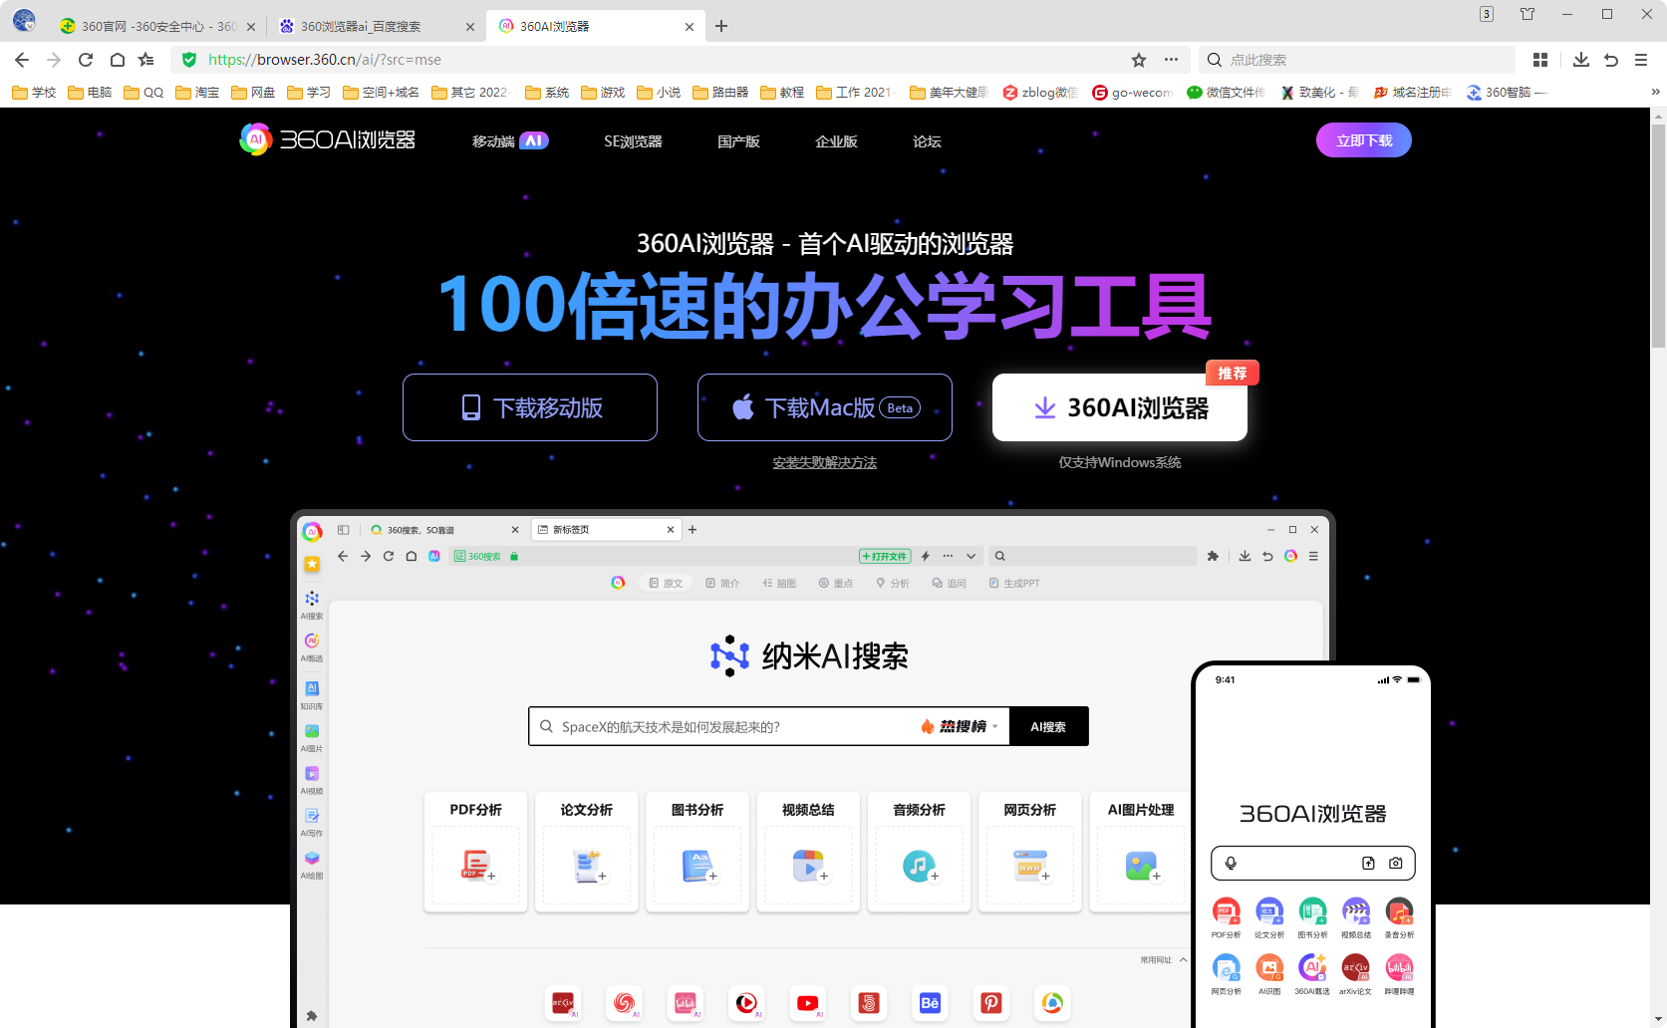Open the address bar more options

(1171, 60)
